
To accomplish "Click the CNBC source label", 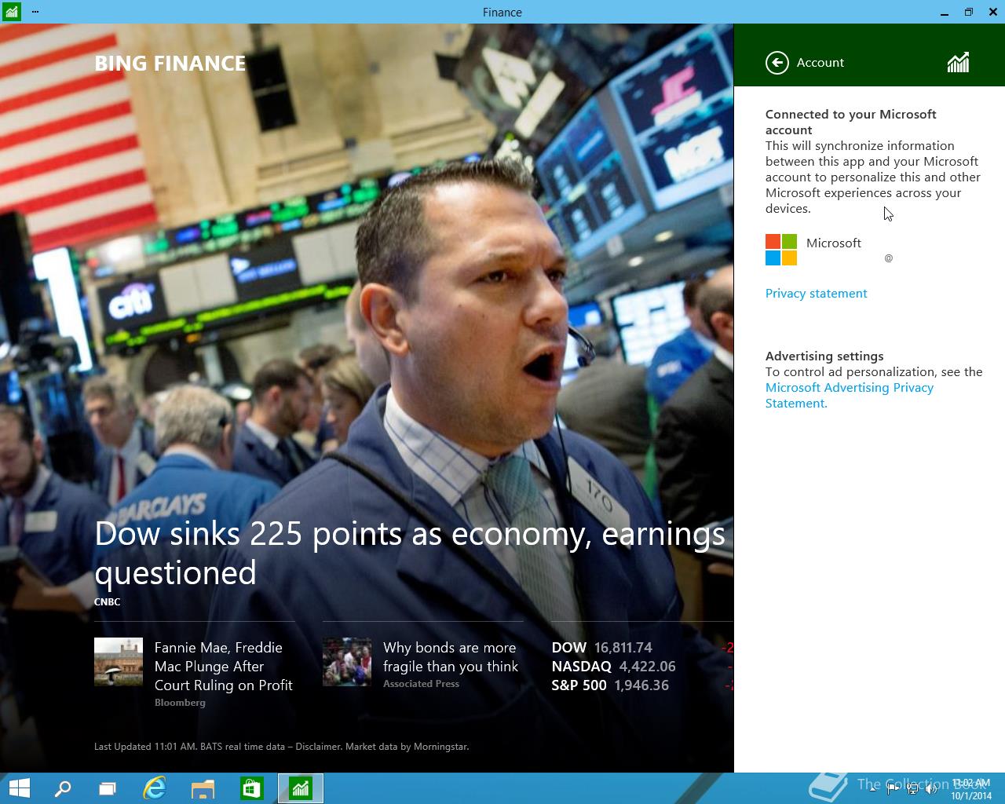I will 108,602.
